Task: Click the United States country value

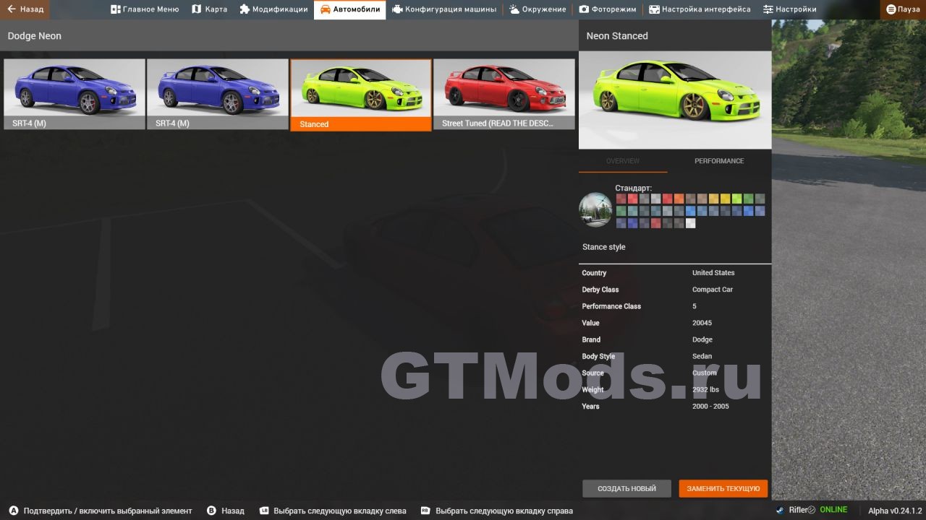Action: [x=713, y=273]
